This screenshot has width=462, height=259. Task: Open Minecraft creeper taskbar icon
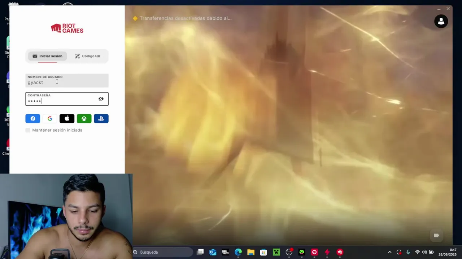click(x=276, y=252)
